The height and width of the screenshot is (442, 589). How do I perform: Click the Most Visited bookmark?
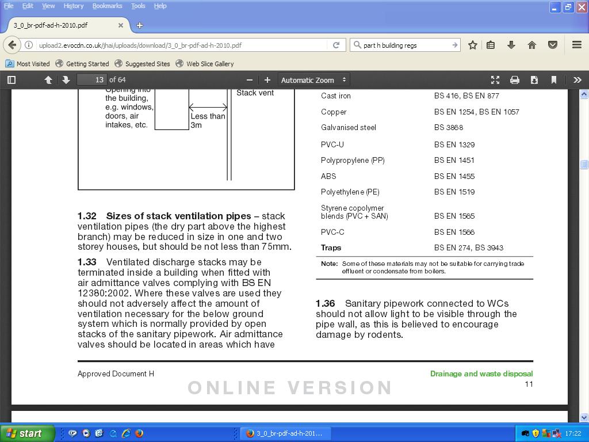click(x=28, y=64)
